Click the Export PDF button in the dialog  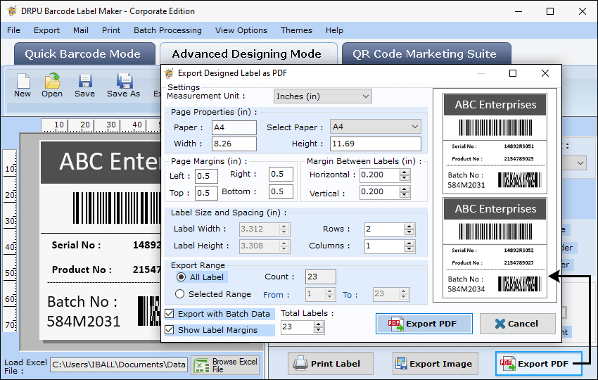pos(424,324)
